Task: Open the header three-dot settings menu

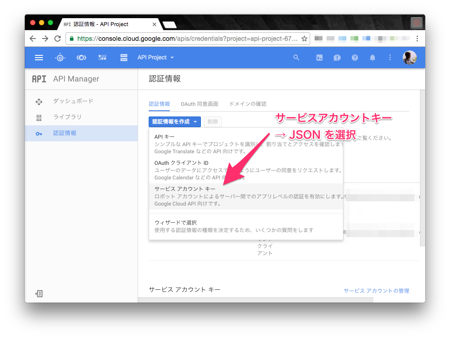Action: coord(390,58)
